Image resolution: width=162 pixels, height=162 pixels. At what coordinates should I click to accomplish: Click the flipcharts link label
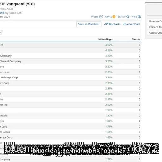tap(114, 24)
